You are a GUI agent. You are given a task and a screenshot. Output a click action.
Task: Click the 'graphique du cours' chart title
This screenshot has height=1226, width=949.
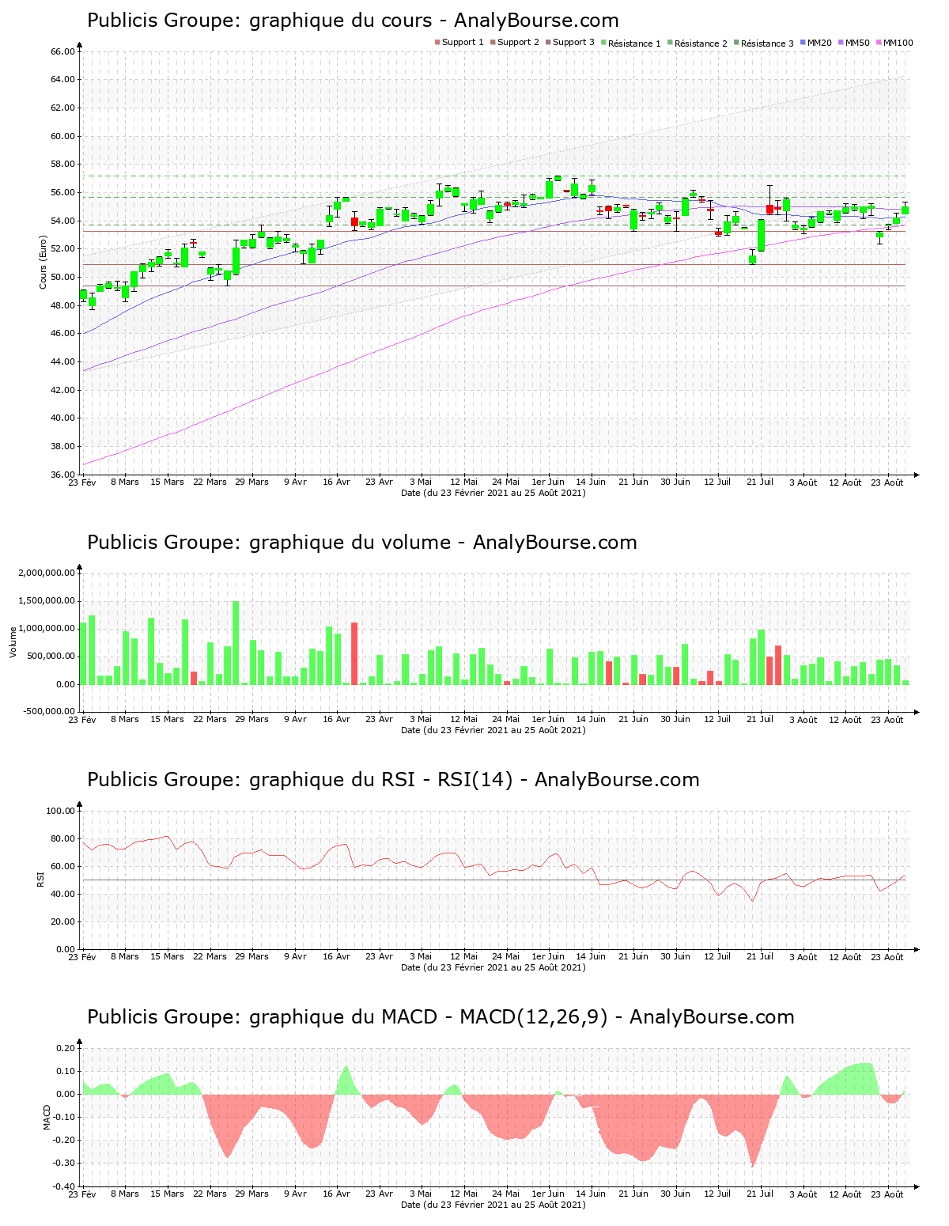[x=353, y=21]
